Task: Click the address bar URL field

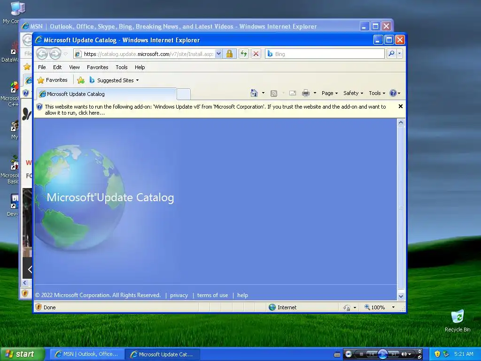Action: coord(148,54)
